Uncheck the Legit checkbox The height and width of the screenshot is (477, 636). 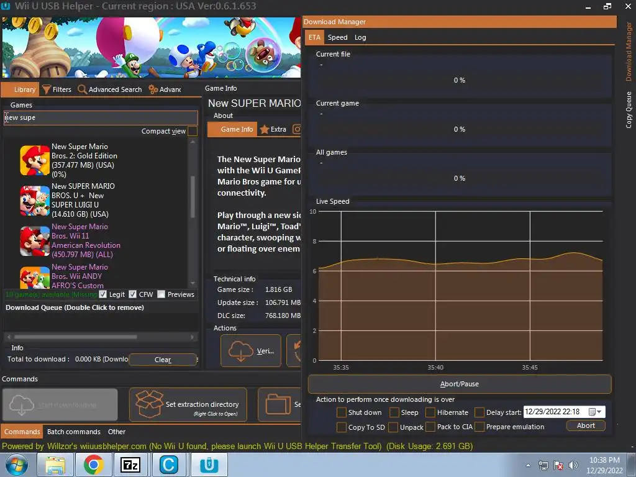102,294
